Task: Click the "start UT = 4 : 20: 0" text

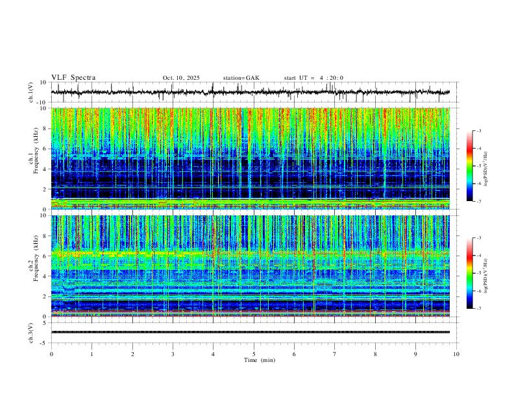Action: tap(313, 78)
